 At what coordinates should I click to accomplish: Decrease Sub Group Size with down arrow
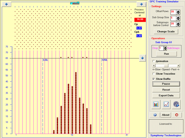(x=178, y=19)
